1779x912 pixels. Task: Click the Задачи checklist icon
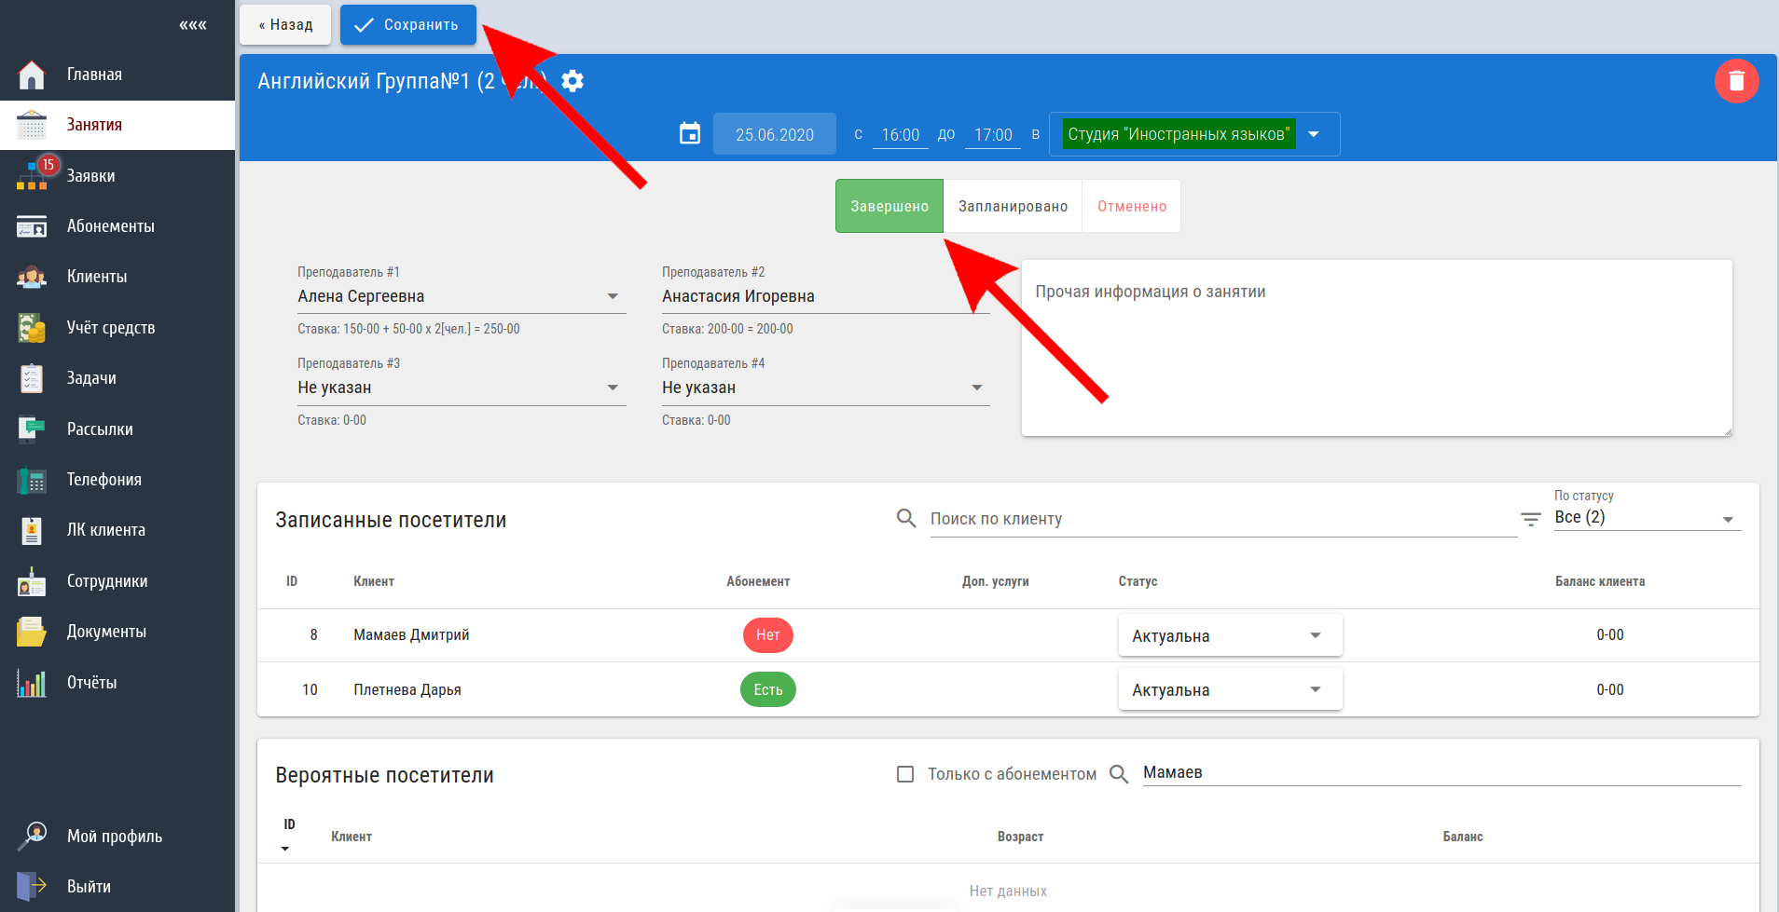[x=32, y=378]
